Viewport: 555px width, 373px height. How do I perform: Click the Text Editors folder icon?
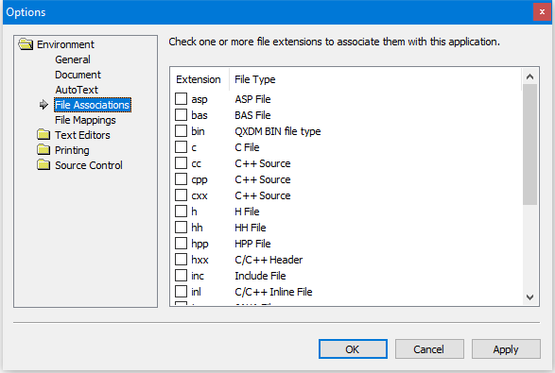(43, 135)
